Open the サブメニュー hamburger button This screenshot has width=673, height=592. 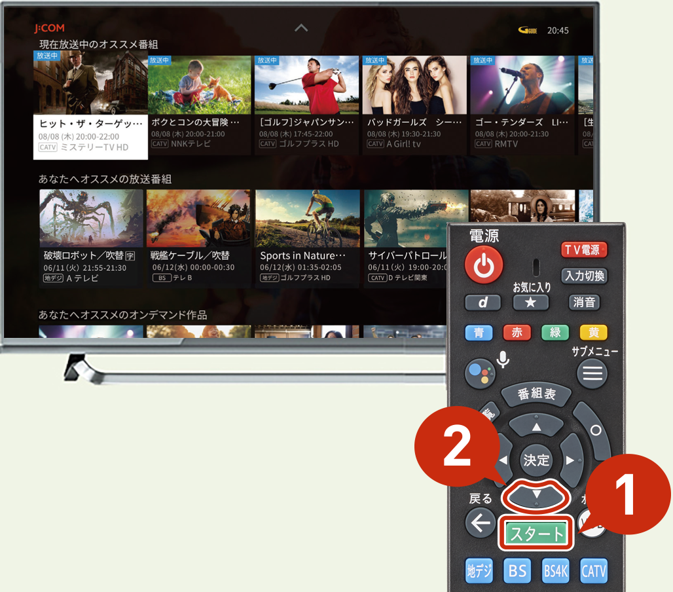pyautogui.click(x=592, y=373)
